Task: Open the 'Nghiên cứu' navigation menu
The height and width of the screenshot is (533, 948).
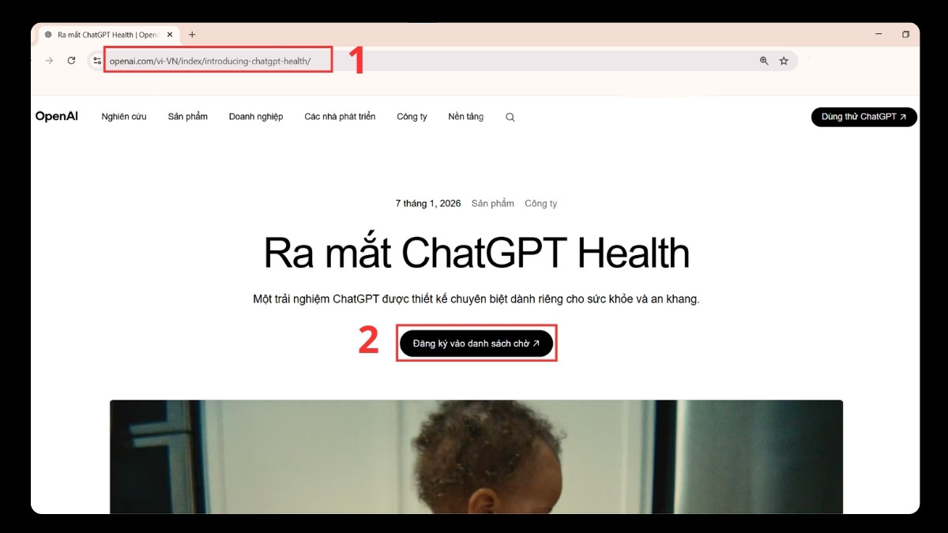Action: point(124,116)
